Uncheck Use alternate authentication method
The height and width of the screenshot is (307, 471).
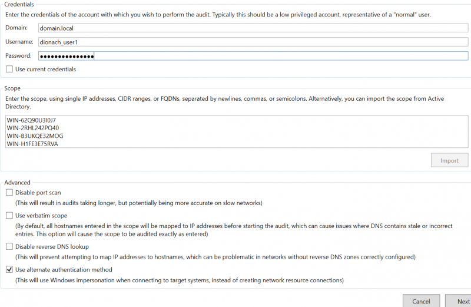9,269
